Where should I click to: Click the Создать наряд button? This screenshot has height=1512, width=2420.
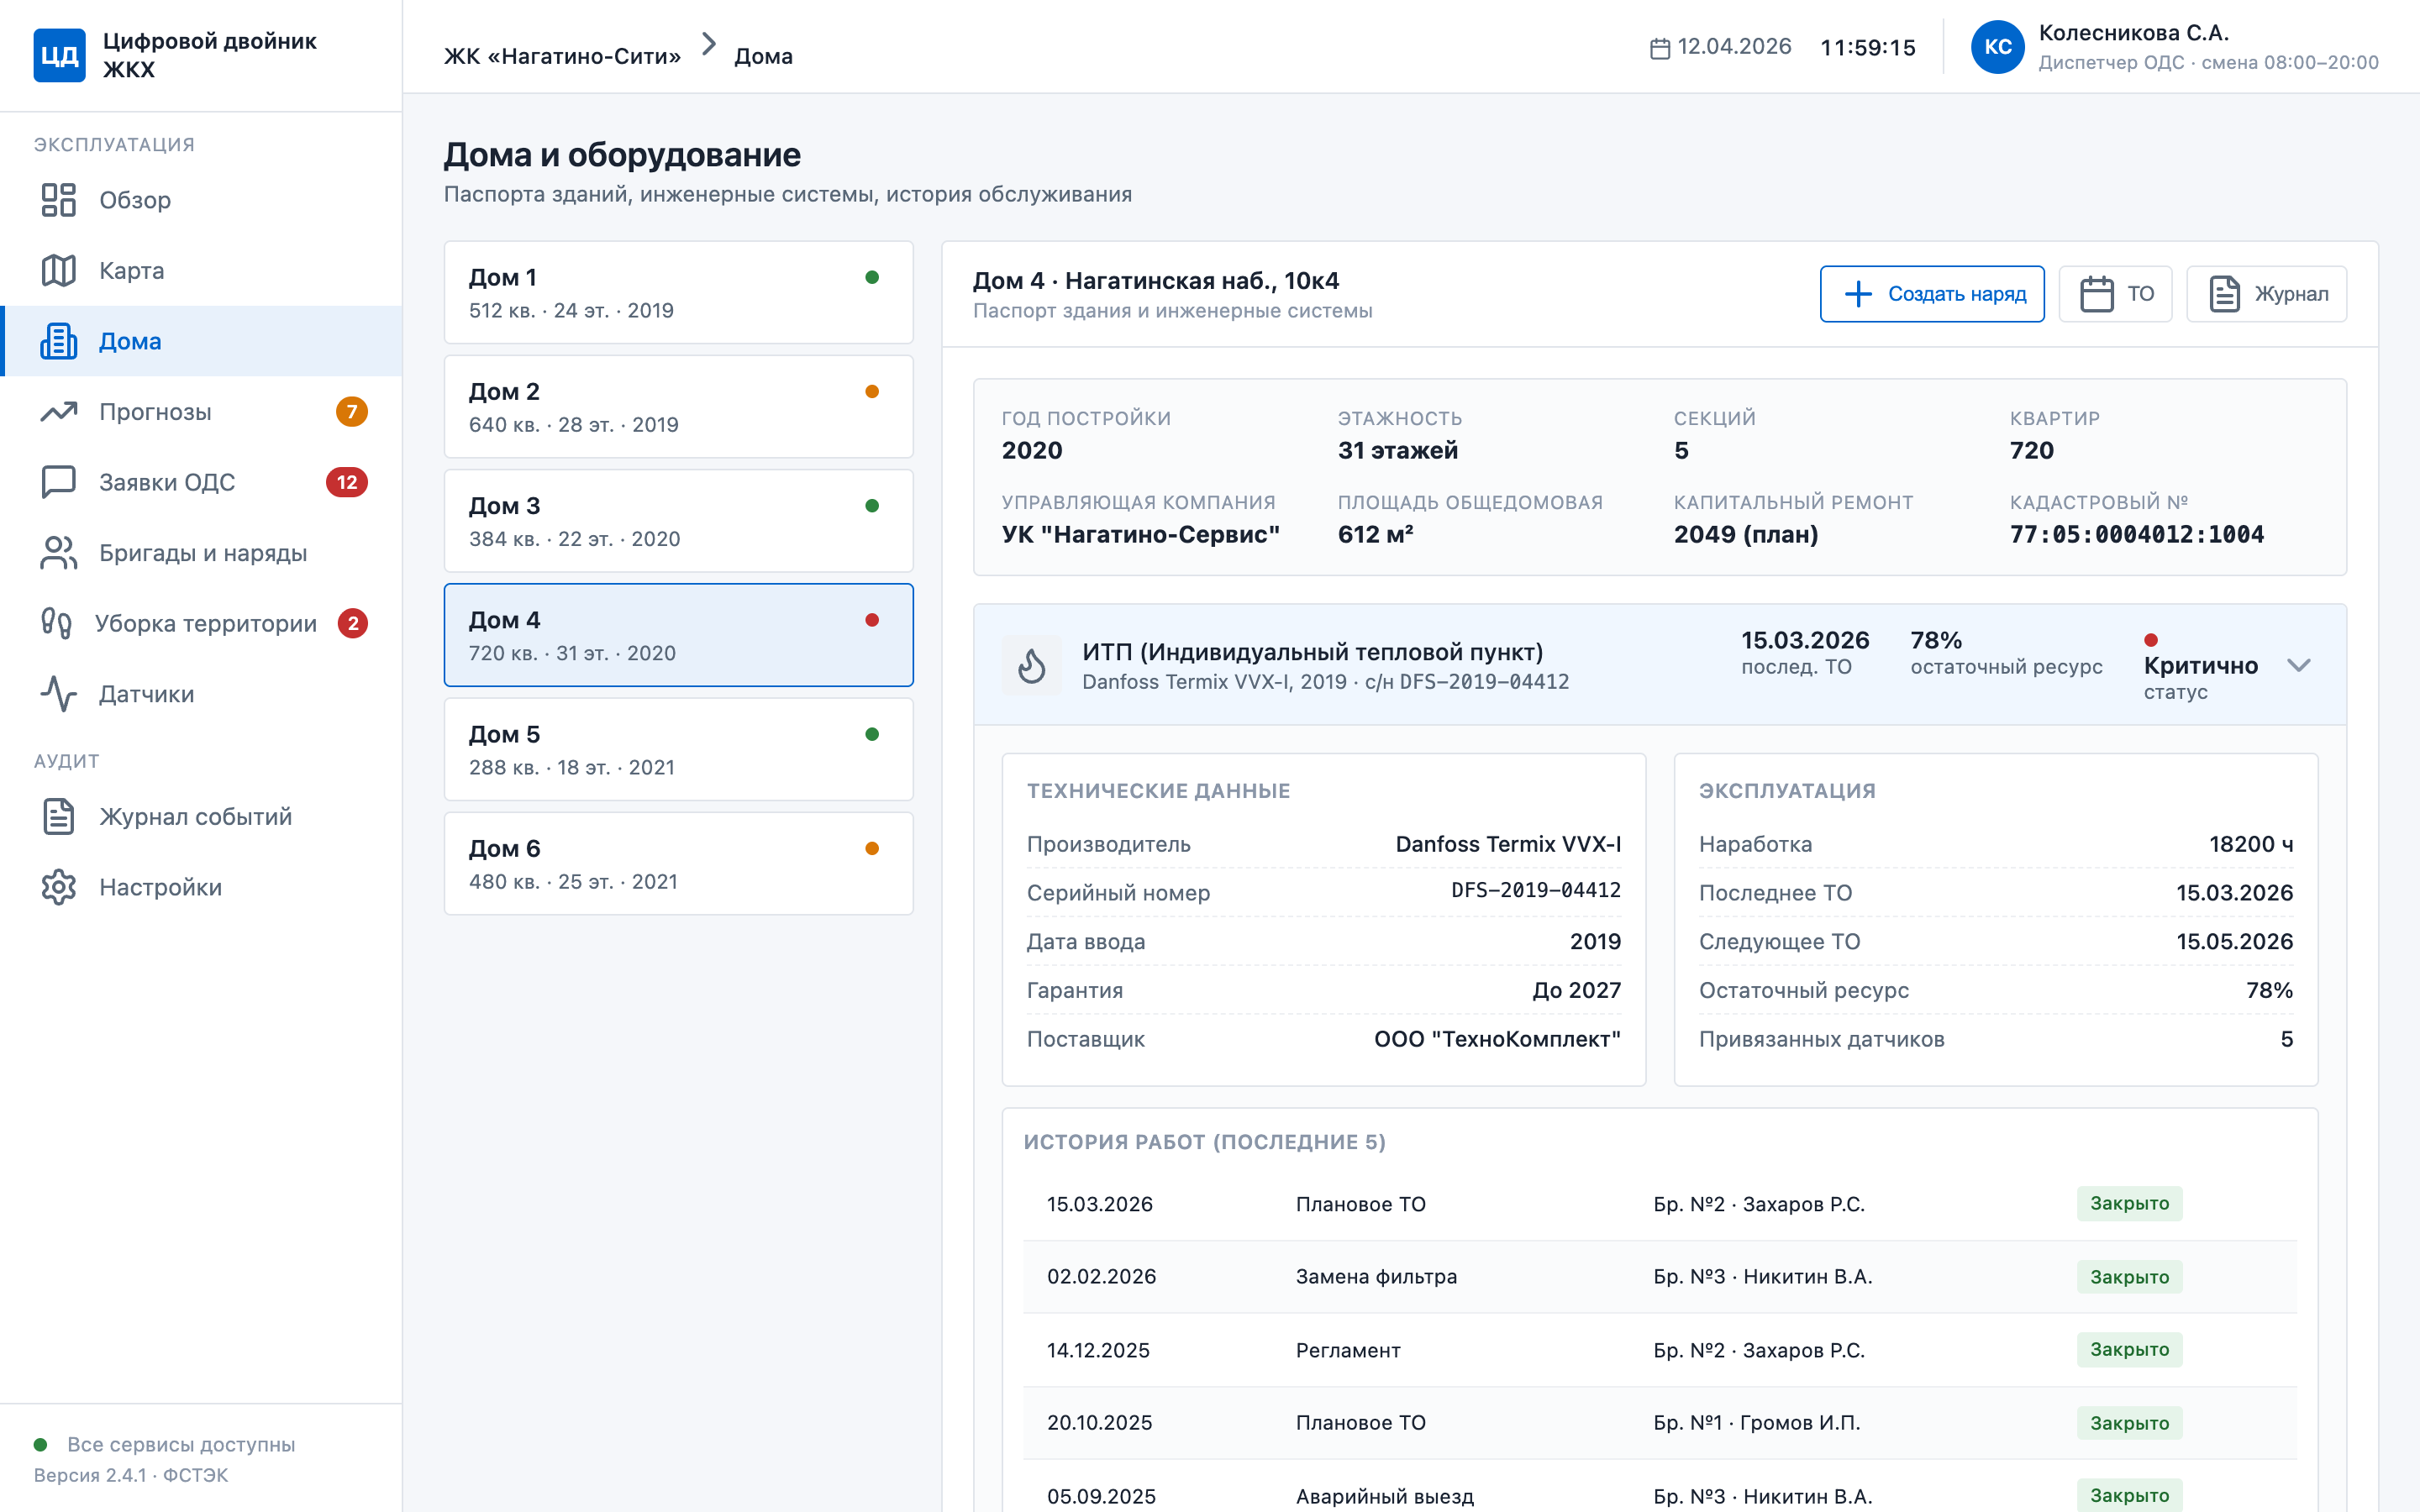(1932, 294)
